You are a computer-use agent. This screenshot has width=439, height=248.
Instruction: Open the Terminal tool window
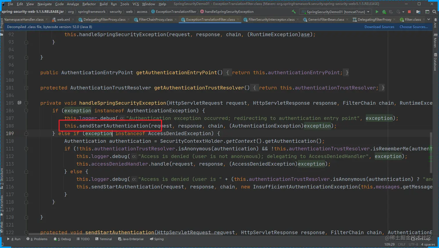click(103, 239)
